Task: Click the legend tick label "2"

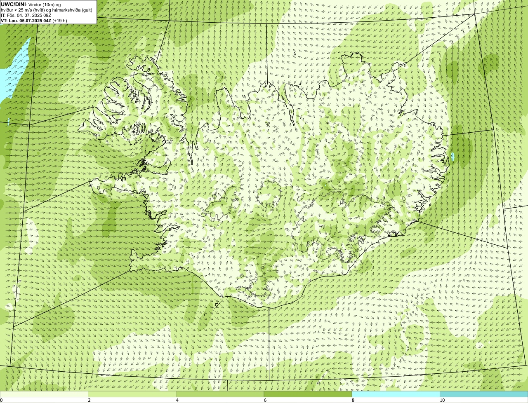Action: (89, 400)
